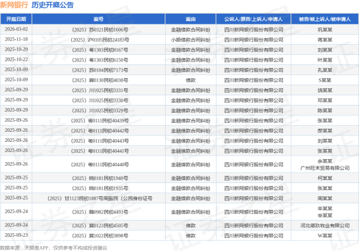Select the 小额借款合同纠纷 case reason cell
359x251 pixels.
pyautogui.click(x=190, y=39)
